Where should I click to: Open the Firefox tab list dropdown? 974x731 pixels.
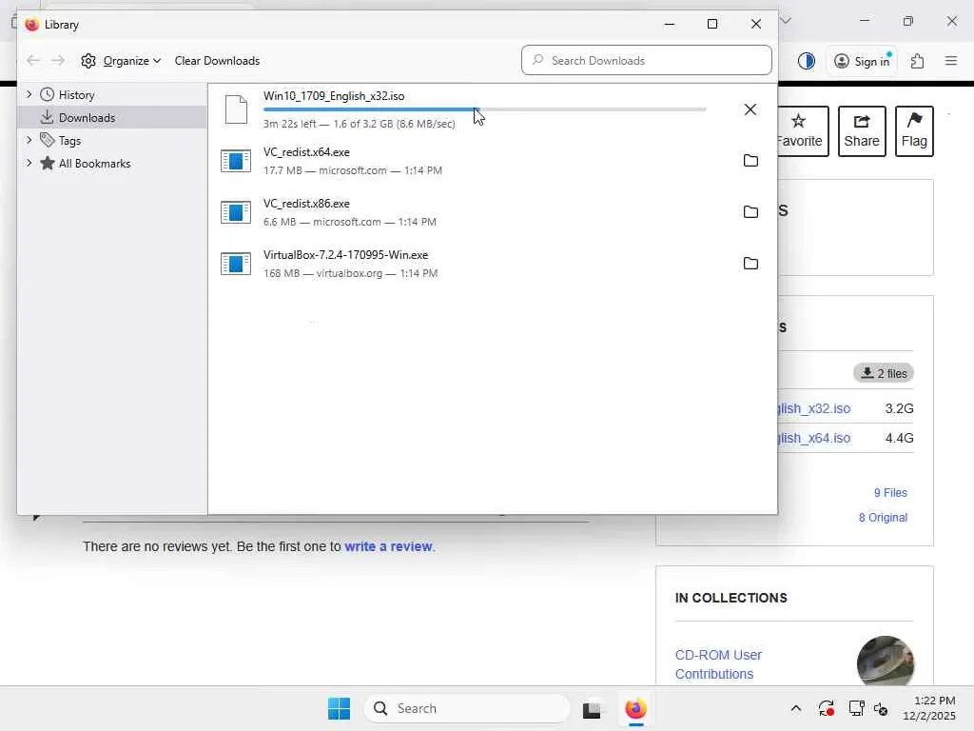pos(786,21)
